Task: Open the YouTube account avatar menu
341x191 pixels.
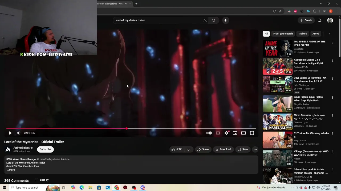Action: 330,20
